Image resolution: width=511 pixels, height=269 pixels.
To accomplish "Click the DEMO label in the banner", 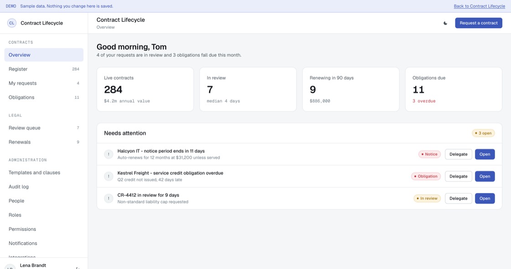I will [x=11, y=6].
